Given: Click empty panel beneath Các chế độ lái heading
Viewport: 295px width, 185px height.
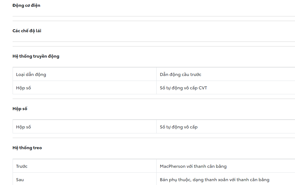Looking at the screenshot, I should point(154,44).
